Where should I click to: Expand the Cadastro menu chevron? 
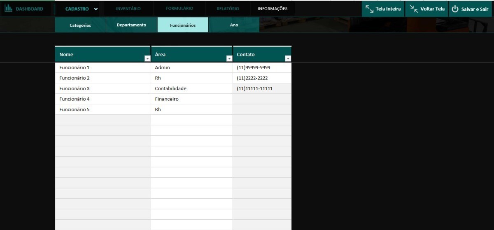point(96,9)
